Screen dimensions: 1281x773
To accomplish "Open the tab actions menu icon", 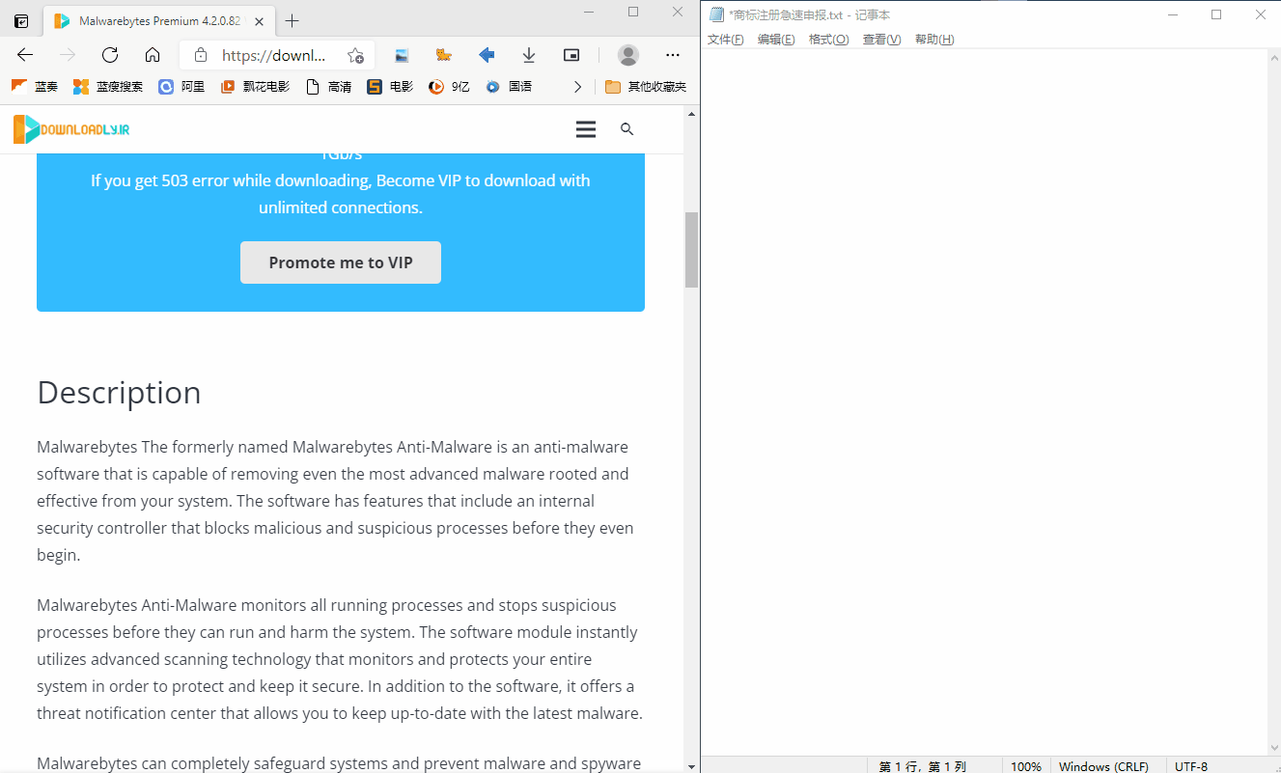I will [x=21, y=20].
